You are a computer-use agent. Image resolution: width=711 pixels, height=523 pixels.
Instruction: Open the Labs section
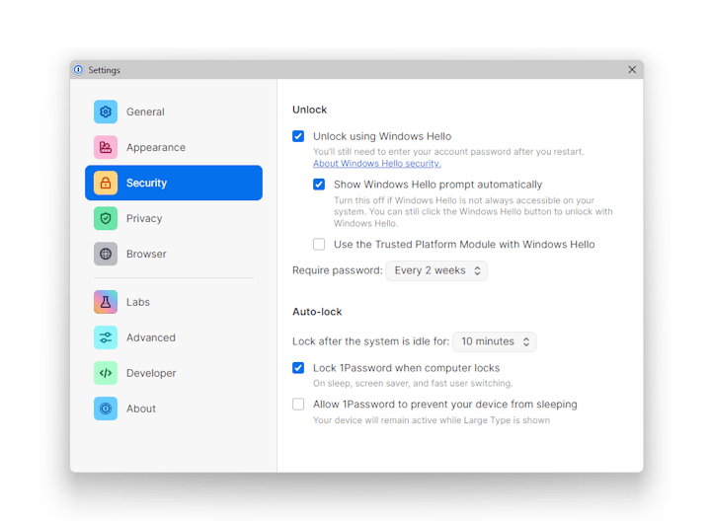pos(174,302)
